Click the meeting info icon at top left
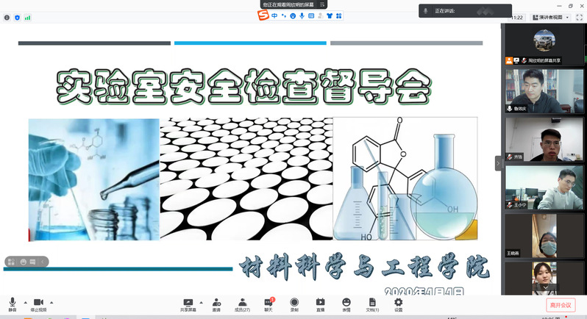This screenshot has height=319, width=587. (x=7, y=17)
